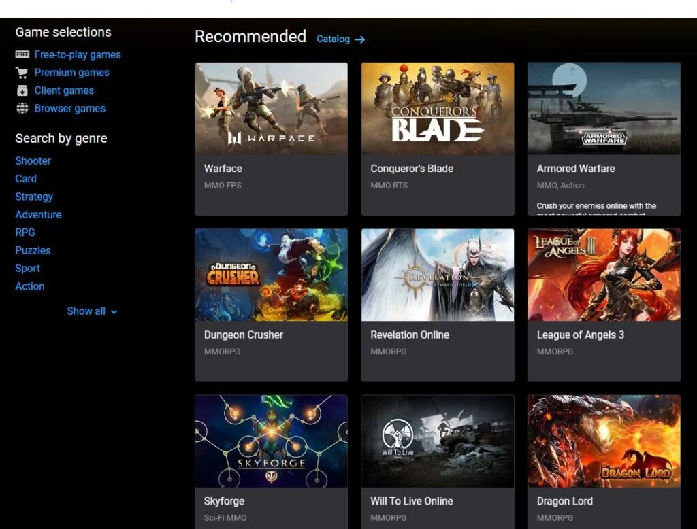
Task: Click the Armored Warfare game title
Action: coord(576,169)
